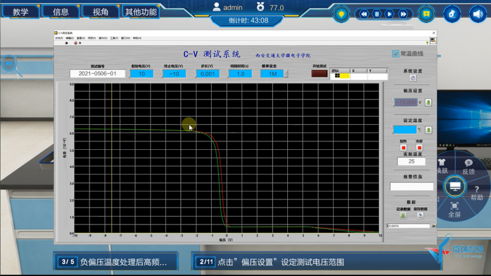The height and width of the screenshot is (276, 491).
Task: Click the 终止电压 value field
Action: coord(175,74)
